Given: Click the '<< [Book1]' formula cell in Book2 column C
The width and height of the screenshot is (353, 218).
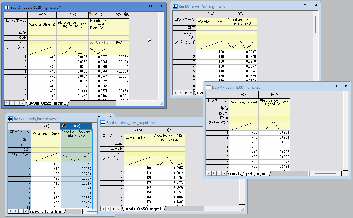Looking at the screenshot, I should click(x=99, y=42).
